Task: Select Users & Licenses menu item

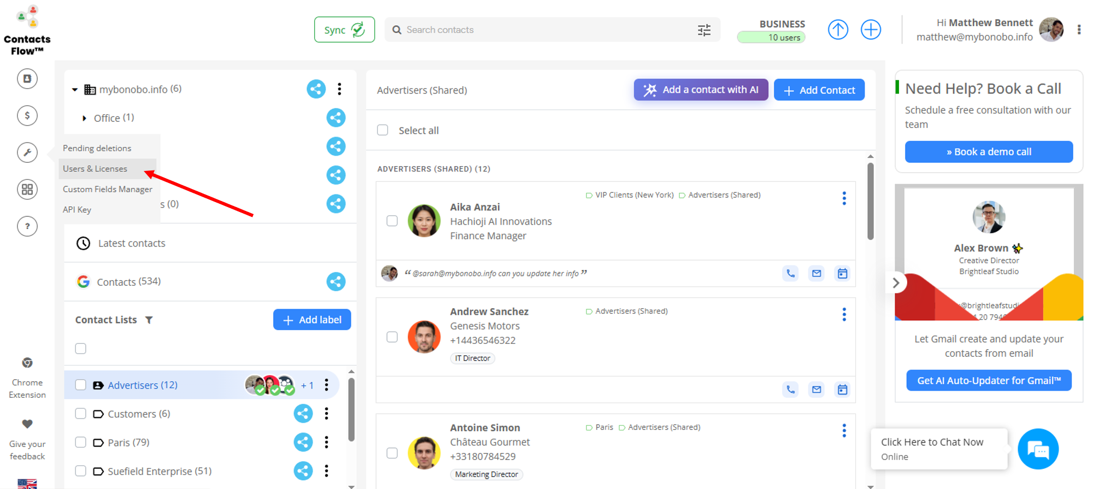Action: tap(95, 169)
